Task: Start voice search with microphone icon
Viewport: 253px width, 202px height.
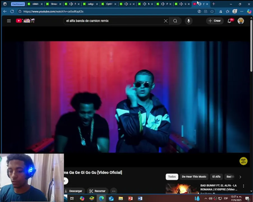Action: coord(189,21)
